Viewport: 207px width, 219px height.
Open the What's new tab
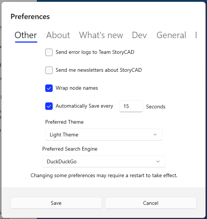coord(101,35)
